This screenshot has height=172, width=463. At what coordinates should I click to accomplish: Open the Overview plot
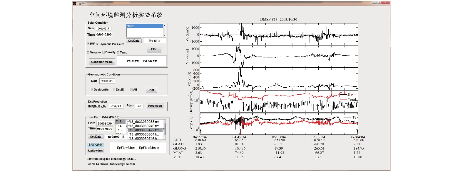point(96,145)
